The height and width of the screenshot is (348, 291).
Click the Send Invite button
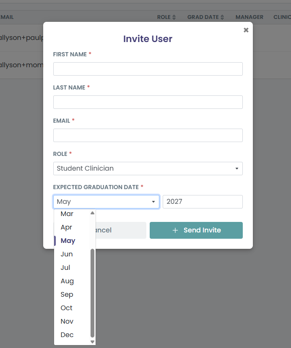pos(196,230)
